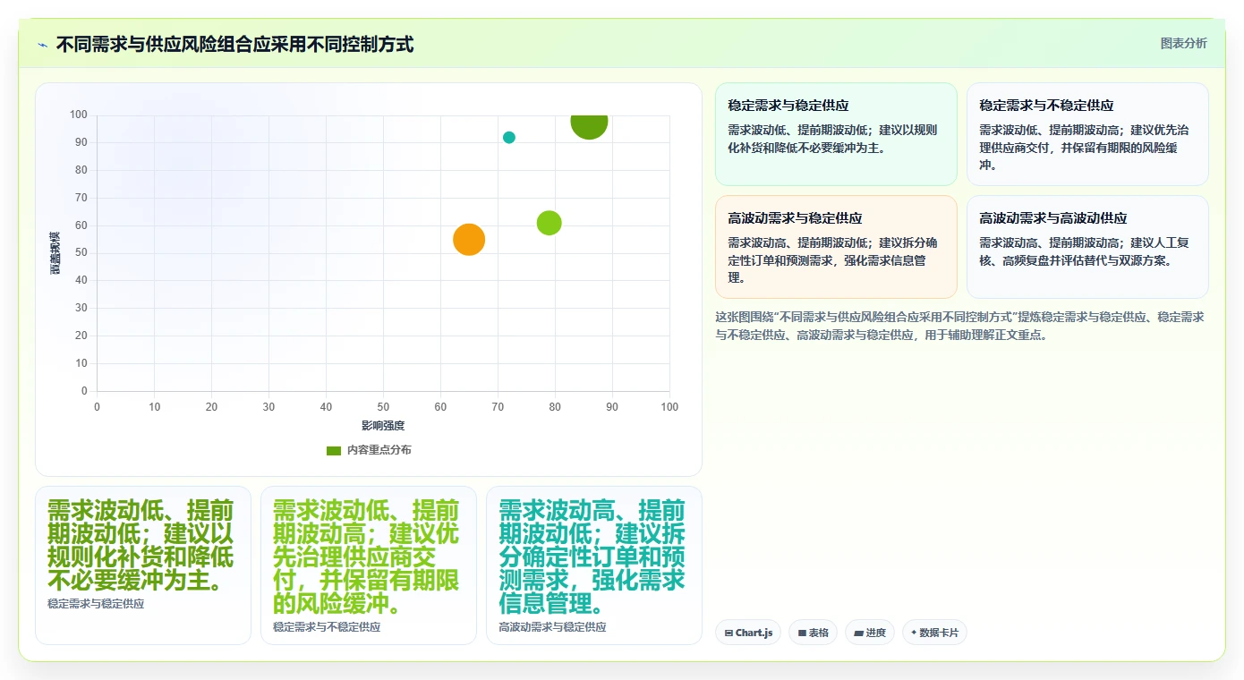Click the 图表分析 label in header

coord(1183,43)
